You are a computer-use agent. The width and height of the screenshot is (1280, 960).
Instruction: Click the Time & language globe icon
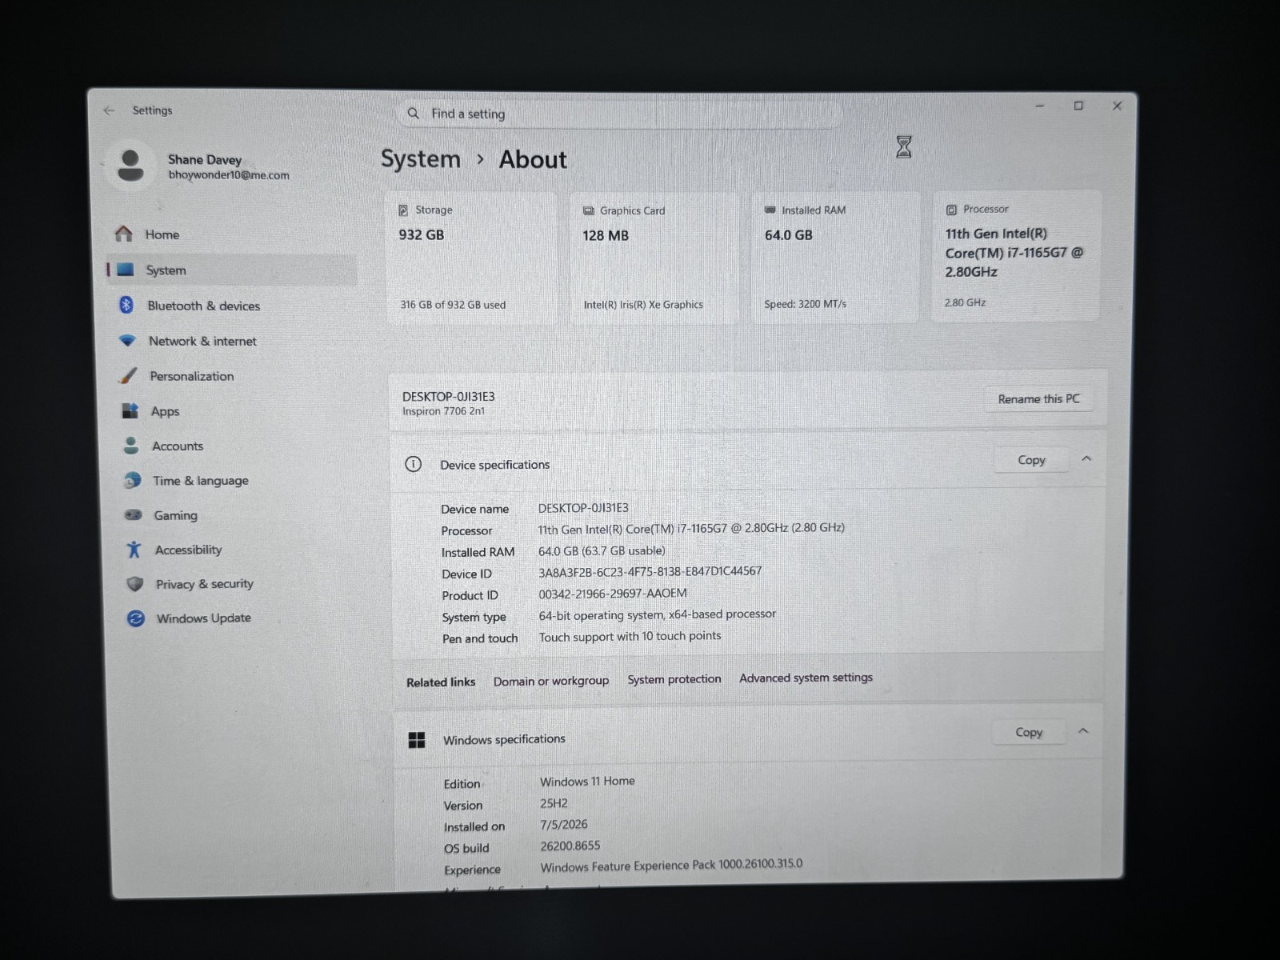point(132,480)
